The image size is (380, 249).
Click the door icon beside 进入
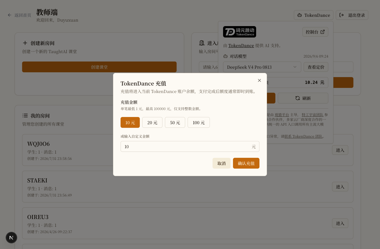point(202,43)
